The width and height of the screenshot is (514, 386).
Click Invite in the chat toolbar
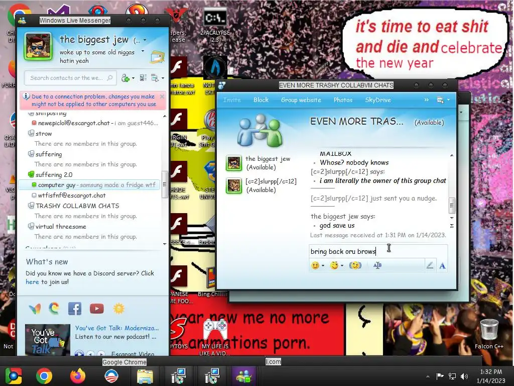pyautogui.click(x=232, y=100)
